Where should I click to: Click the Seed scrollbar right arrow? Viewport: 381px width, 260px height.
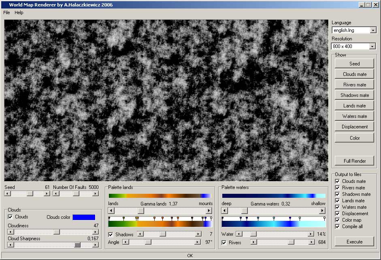(x=47, y=194)
